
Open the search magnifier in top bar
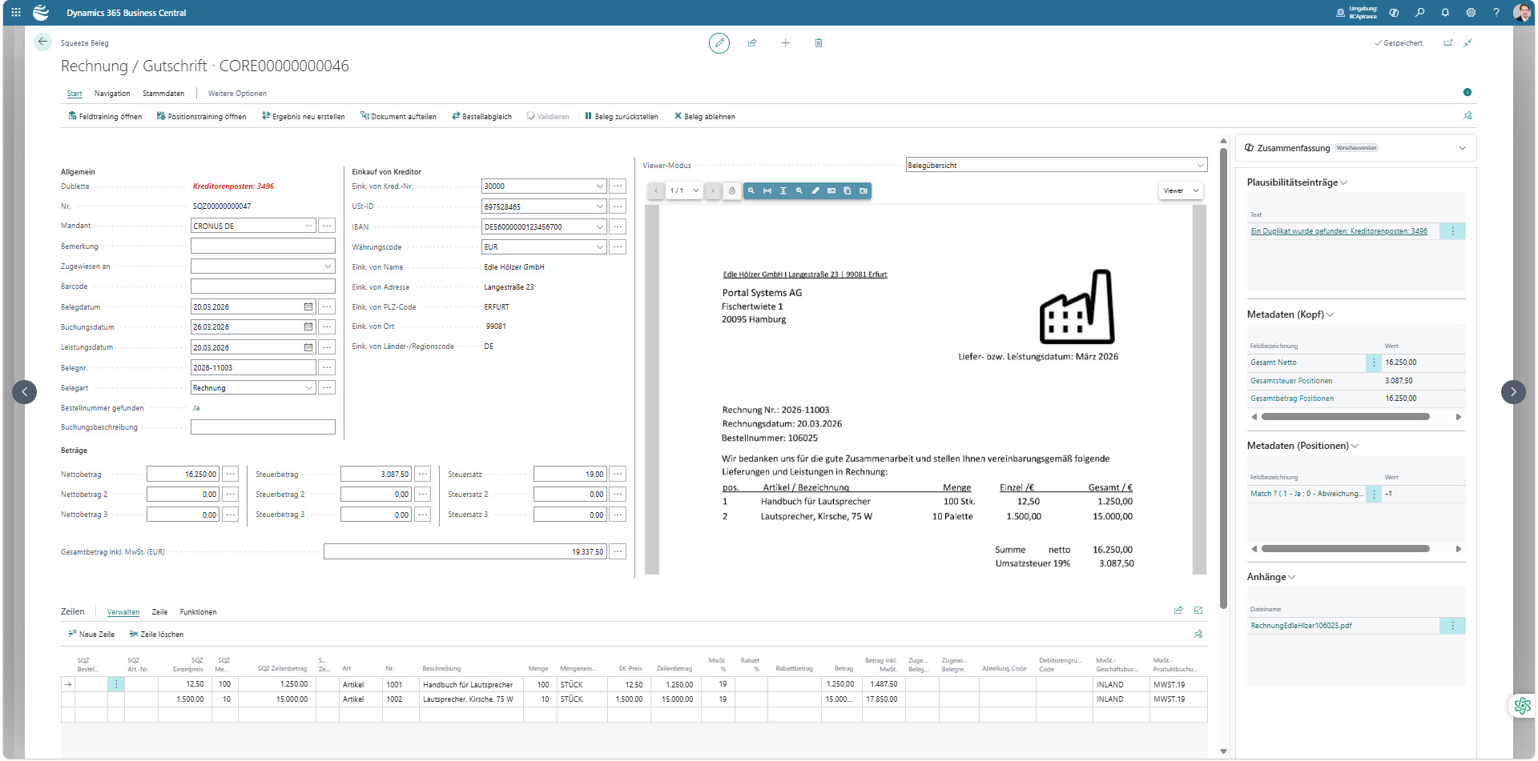(1419, 13)
